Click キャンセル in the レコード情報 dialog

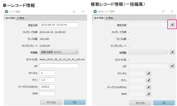tap(51, 102)
